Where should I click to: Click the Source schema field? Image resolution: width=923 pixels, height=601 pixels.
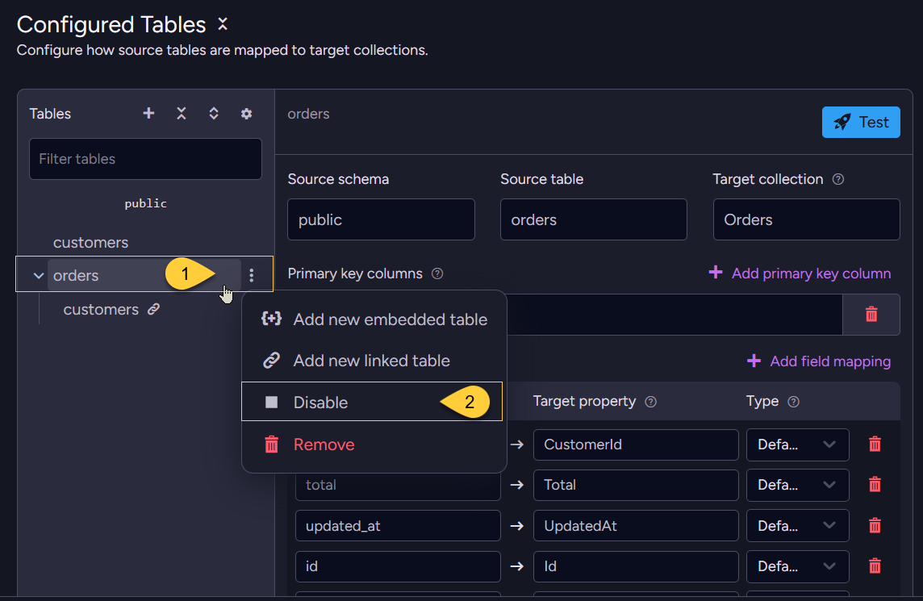coord(381,219)
